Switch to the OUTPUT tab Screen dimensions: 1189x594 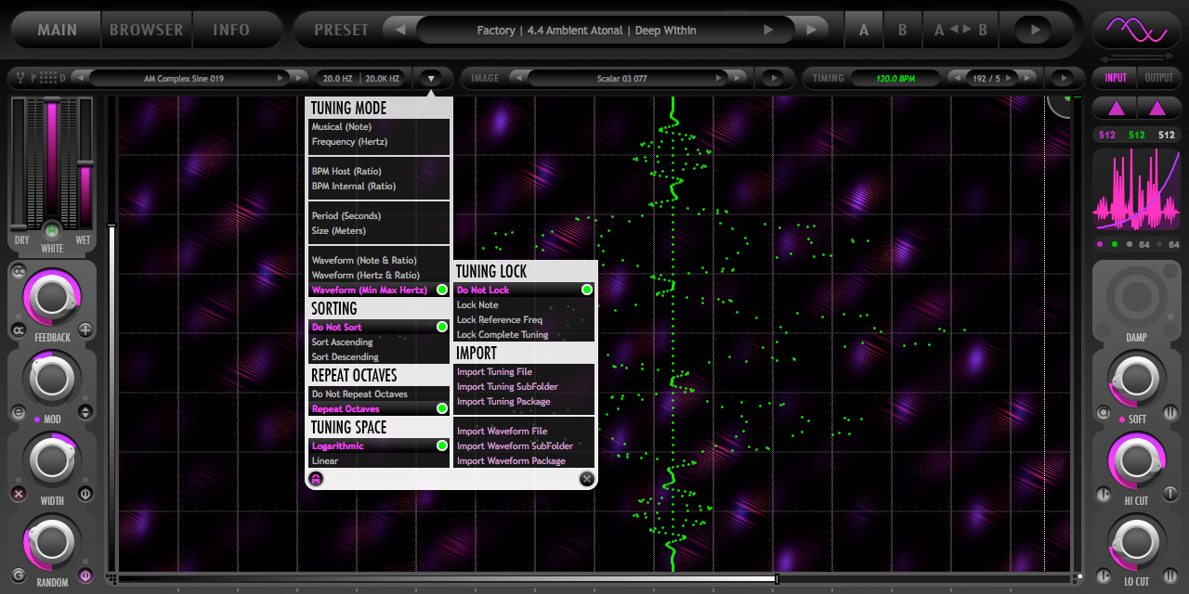(x=1158, y=78)
